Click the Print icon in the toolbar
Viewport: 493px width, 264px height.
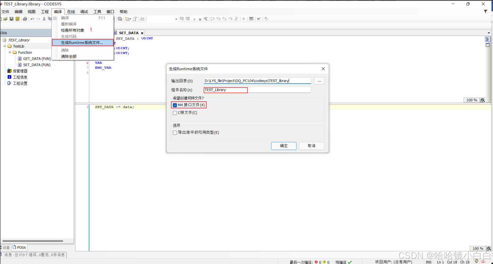click(x=24, y=18)
